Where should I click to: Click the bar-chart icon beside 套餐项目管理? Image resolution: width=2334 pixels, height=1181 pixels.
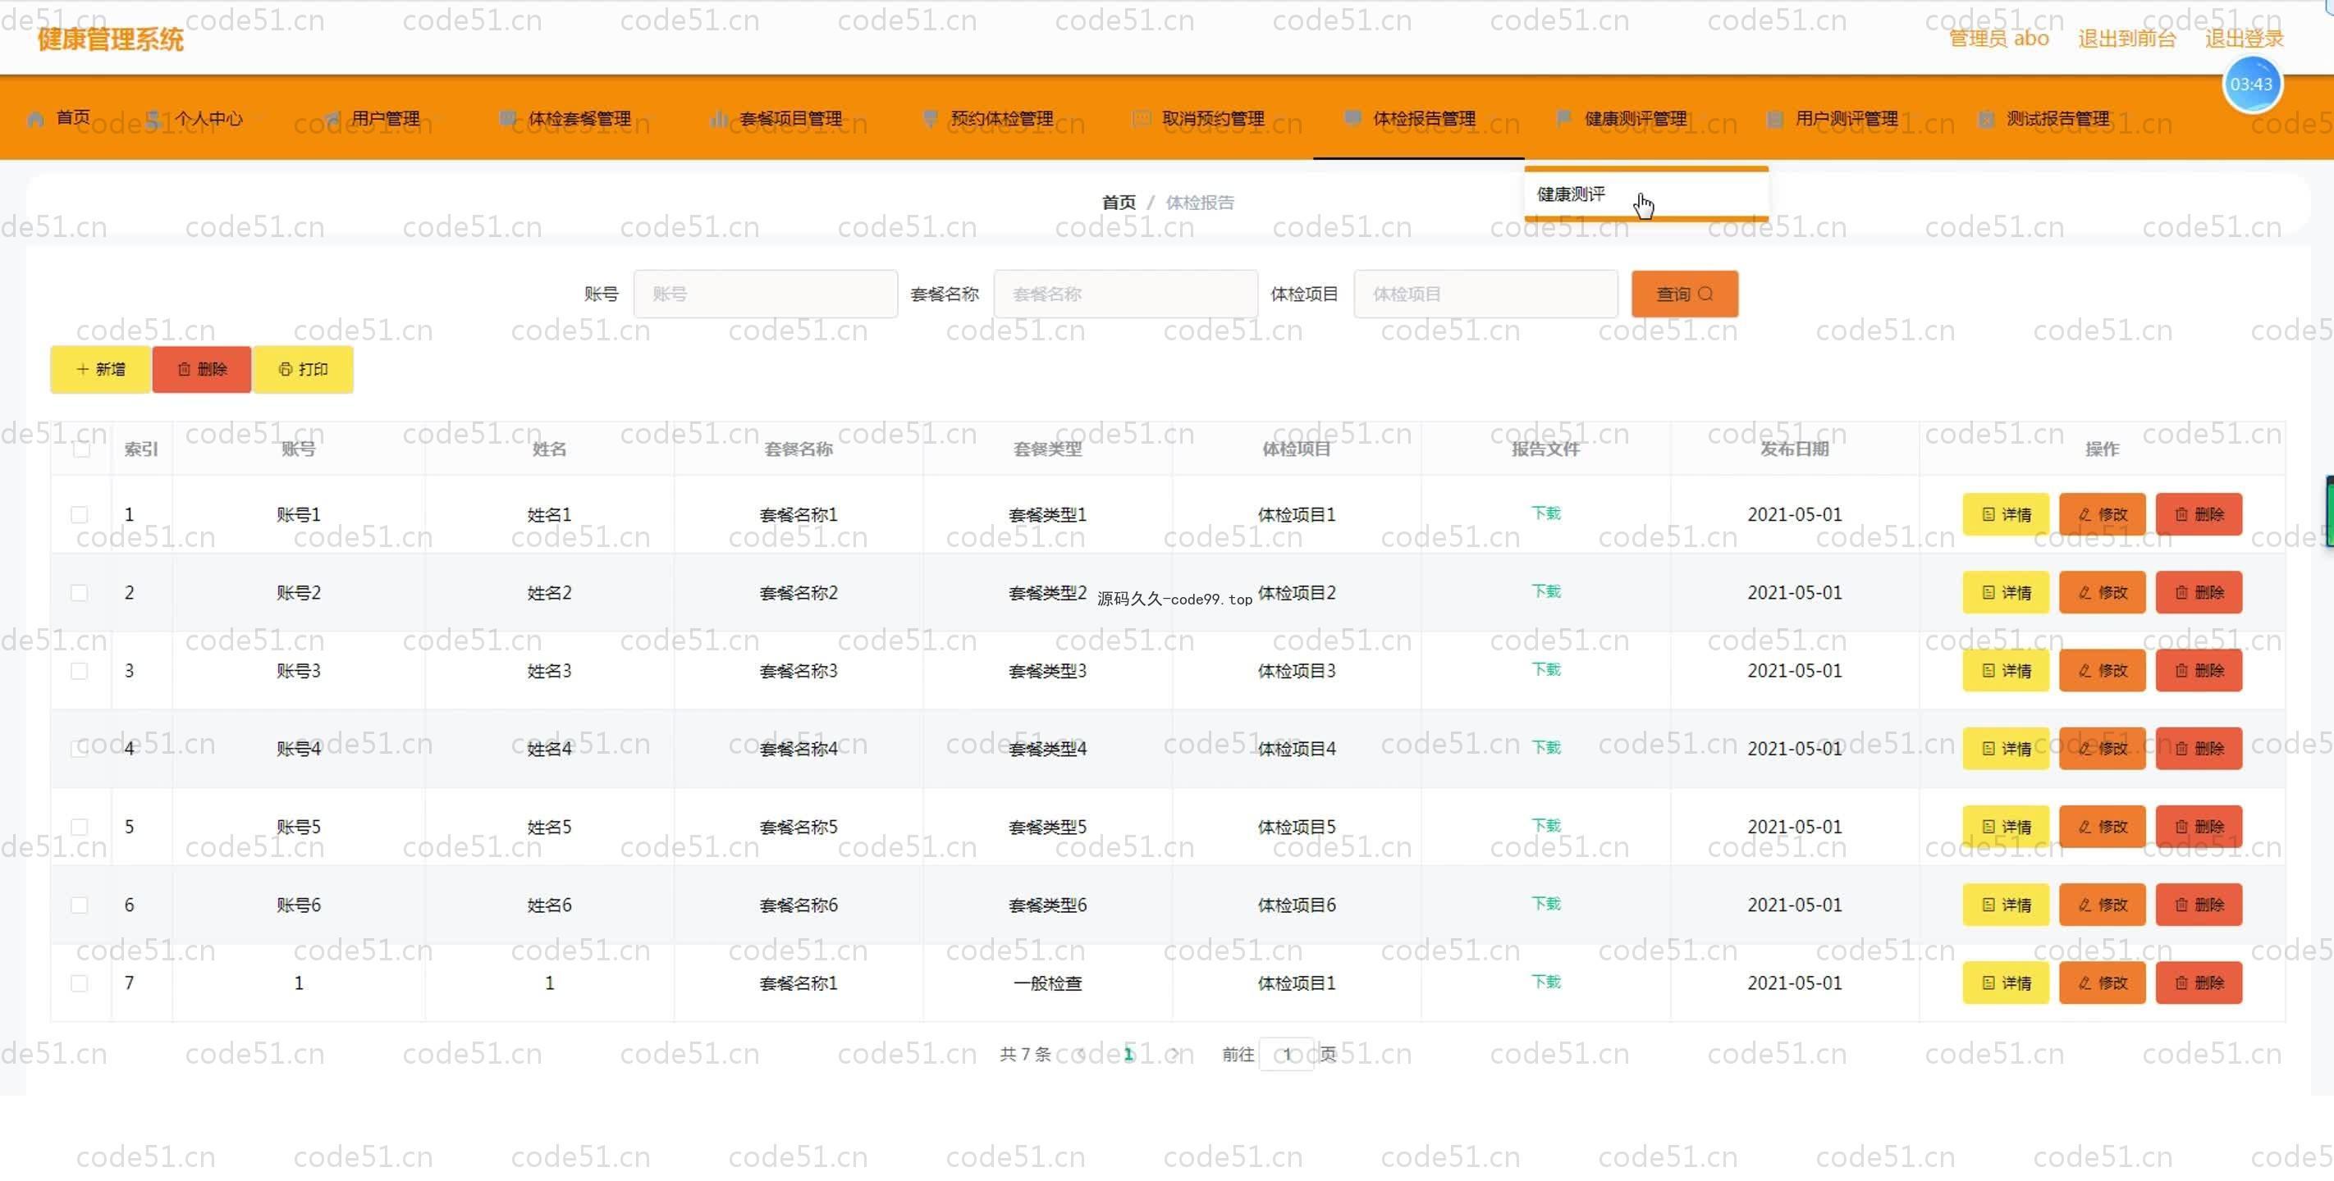pyautogui.click(x=719, y=119)
